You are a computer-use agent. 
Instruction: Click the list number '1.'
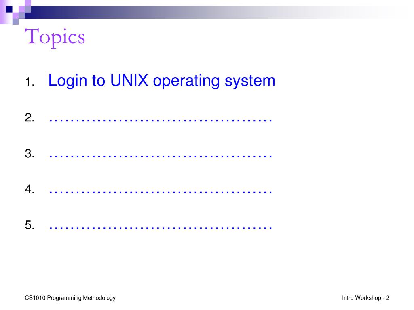tap(30, 82)
